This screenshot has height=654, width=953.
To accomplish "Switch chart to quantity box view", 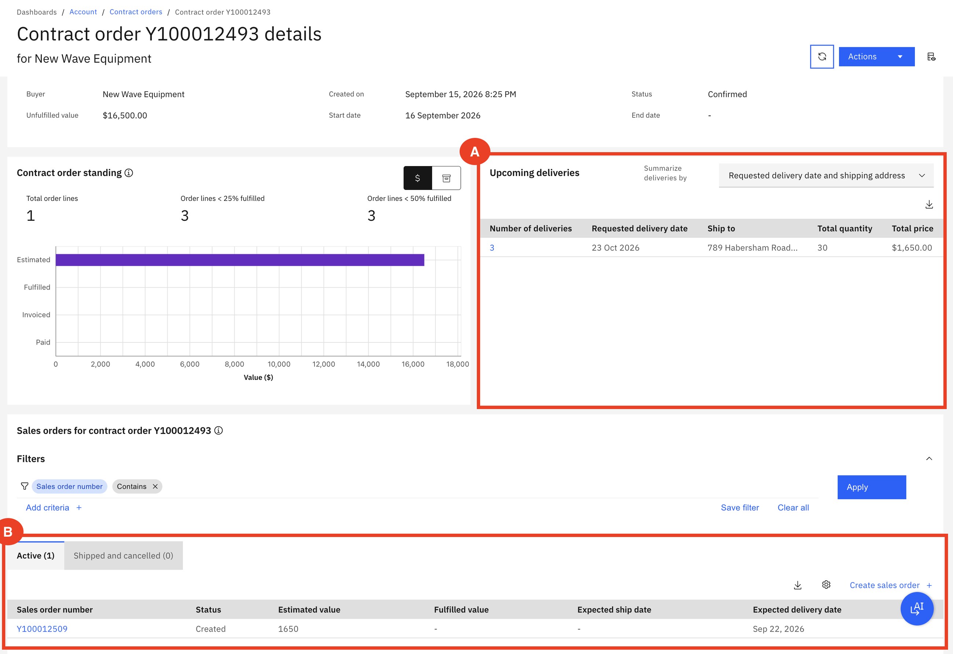I will pyautogui.click(x=446, y=178).
